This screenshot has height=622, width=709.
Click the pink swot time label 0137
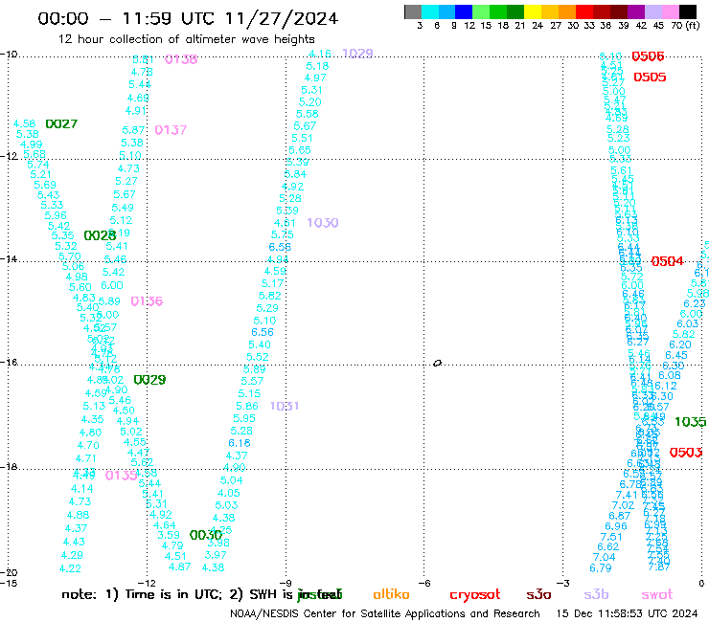coord(171,130)
